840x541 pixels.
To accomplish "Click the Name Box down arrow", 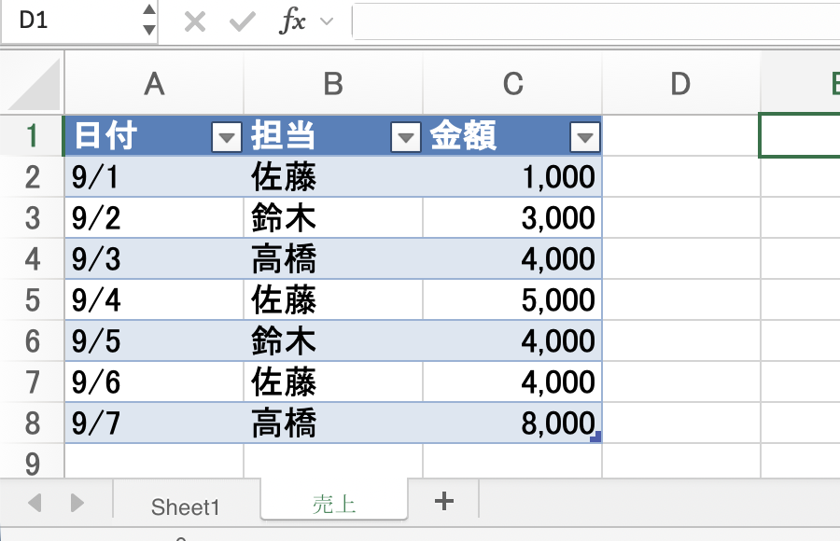I will click(x=149, y=30).
